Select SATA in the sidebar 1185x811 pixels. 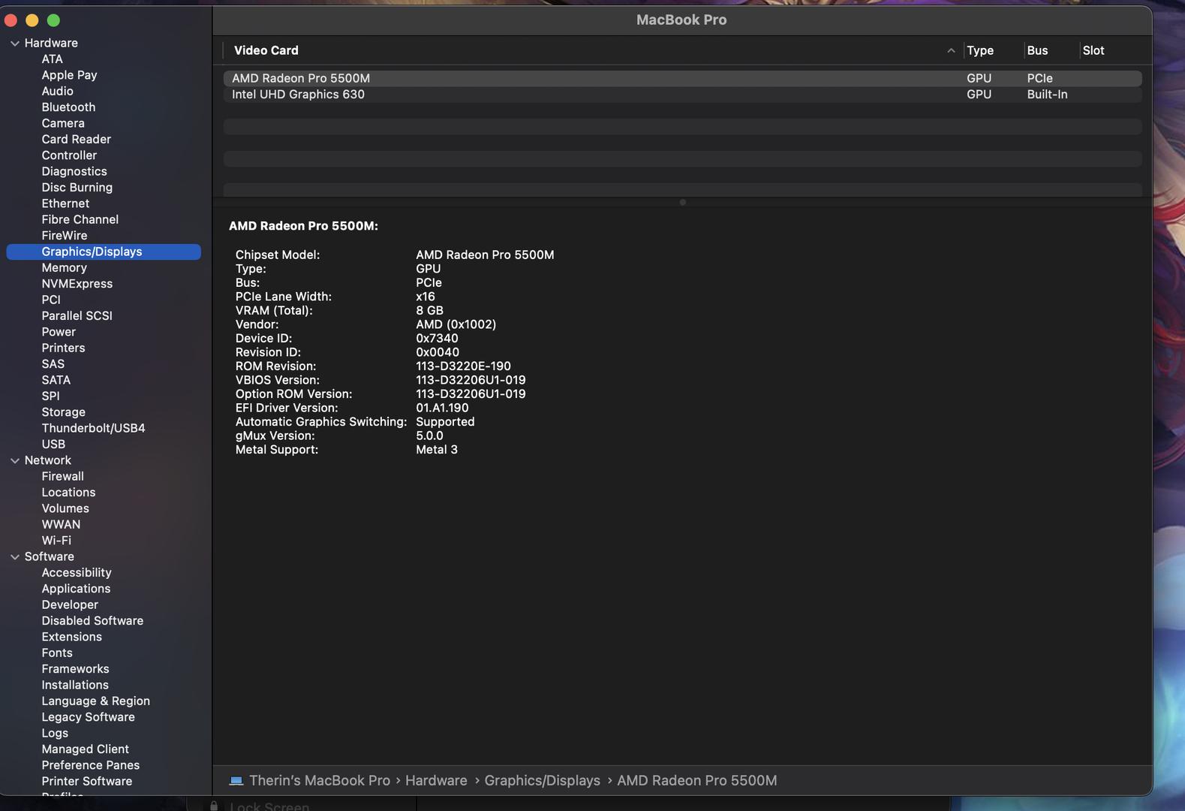[x=56, y=380]
